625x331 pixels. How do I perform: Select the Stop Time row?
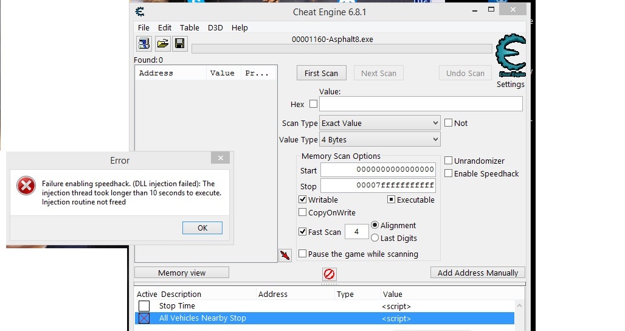pyautogui.click(x=325, y=306)
